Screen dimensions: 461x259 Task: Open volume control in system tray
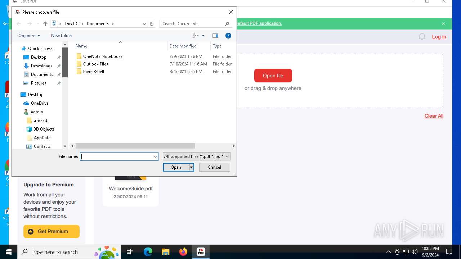click(x=414, y=252)
